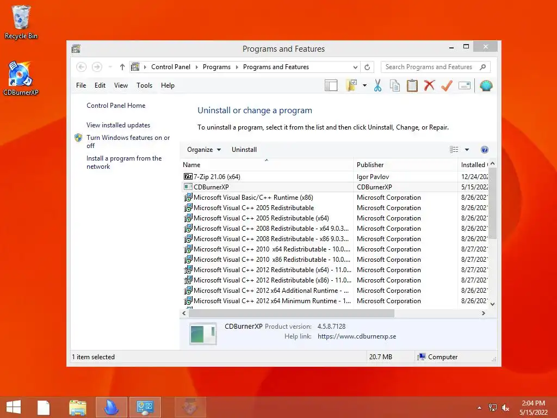Image resolution: width=557 pixels, height=418 pixels.
Task: Open the cdburnerxp.se help link
Action: (357, 336)
